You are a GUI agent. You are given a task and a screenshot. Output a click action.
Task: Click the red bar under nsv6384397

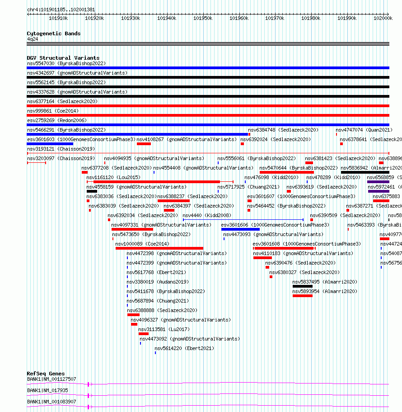(169, 210)
